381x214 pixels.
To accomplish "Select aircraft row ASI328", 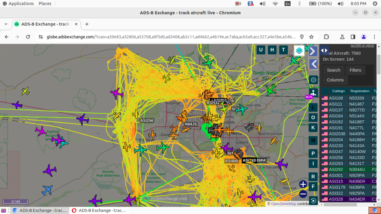I will (349, 199).
